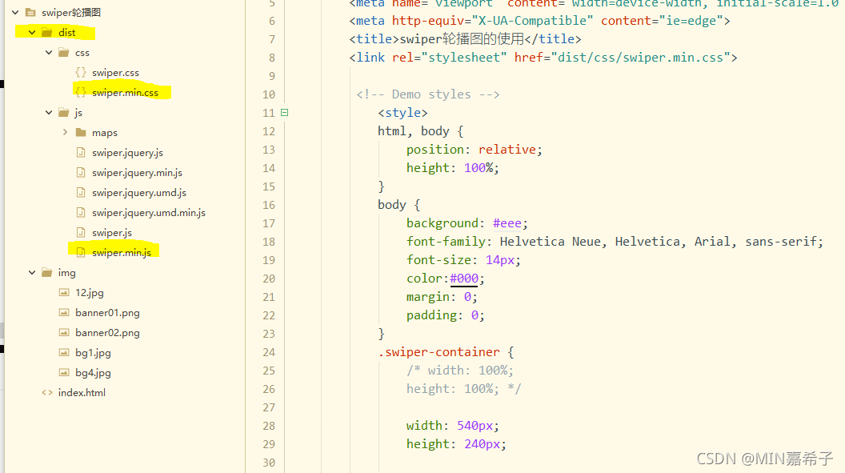Open banner02.png image file
845x473 pixels.
[x=107, y=332]
